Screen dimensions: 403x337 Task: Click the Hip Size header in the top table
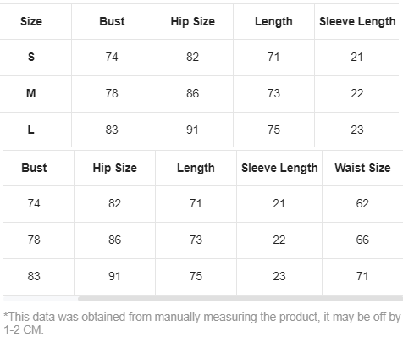[x=193, y=22]
